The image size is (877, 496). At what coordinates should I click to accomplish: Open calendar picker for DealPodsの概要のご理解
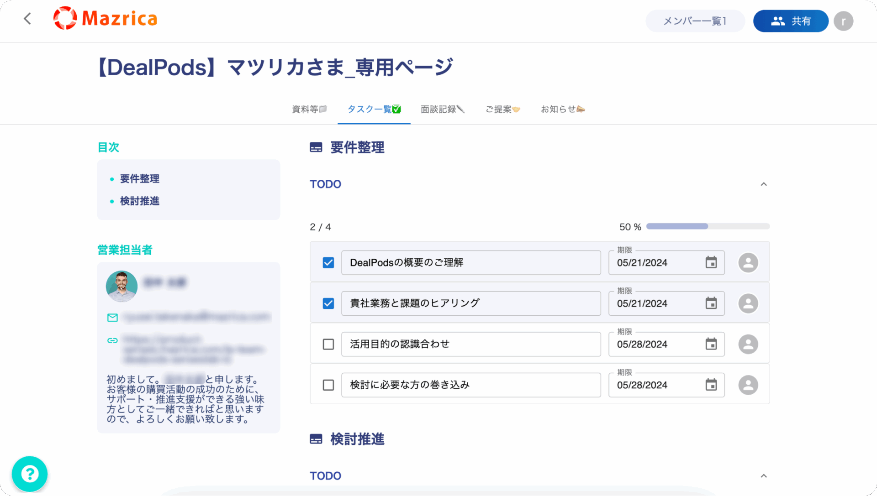(x=711, y=263)
